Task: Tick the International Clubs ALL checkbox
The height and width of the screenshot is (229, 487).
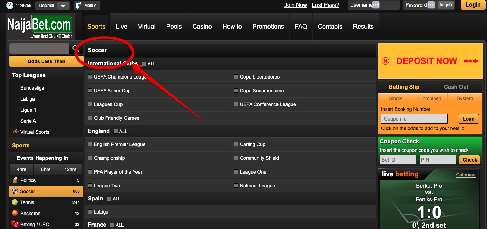Action: pyautogui.click(x=144, y=64)
